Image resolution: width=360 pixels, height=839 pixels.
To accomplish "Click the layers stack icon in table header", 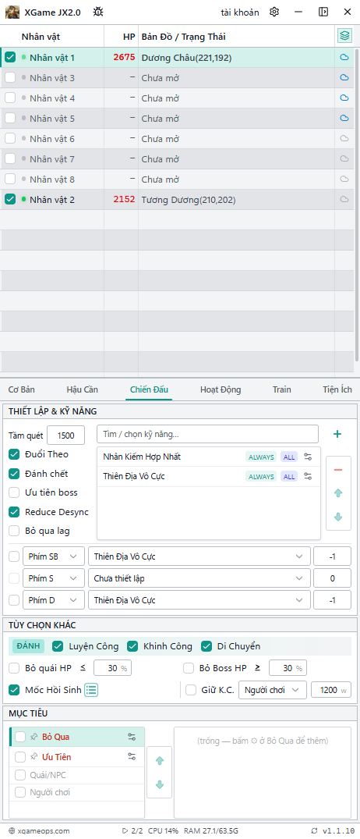I will pos(344,36).
